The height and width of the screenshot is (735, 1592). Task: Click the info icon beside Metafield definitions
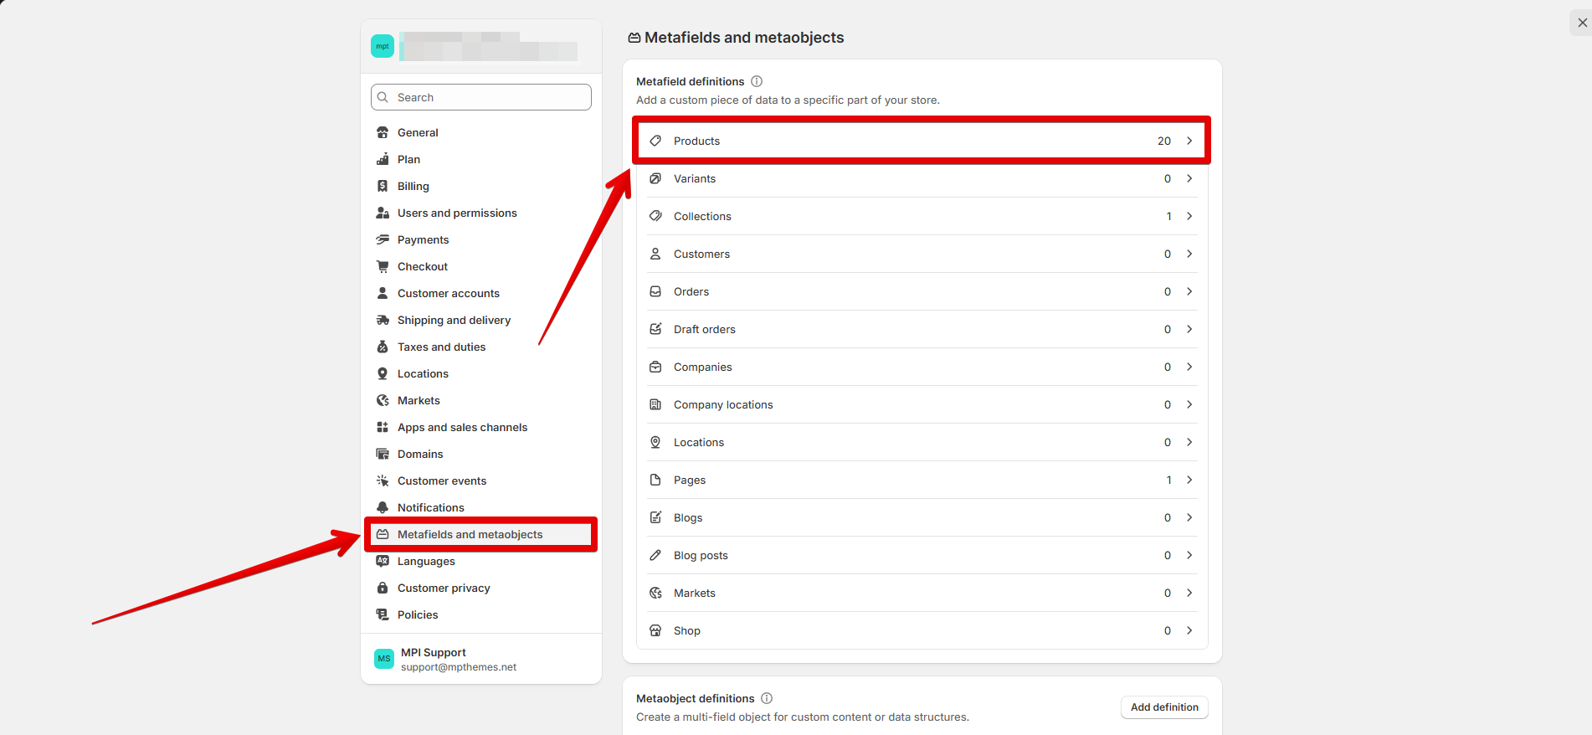757,81
